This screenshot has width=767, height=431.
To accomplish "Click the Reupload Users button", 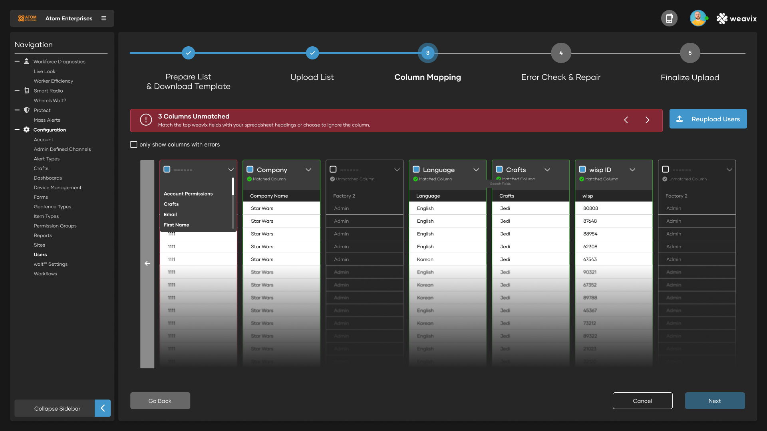I will point(708,119).
